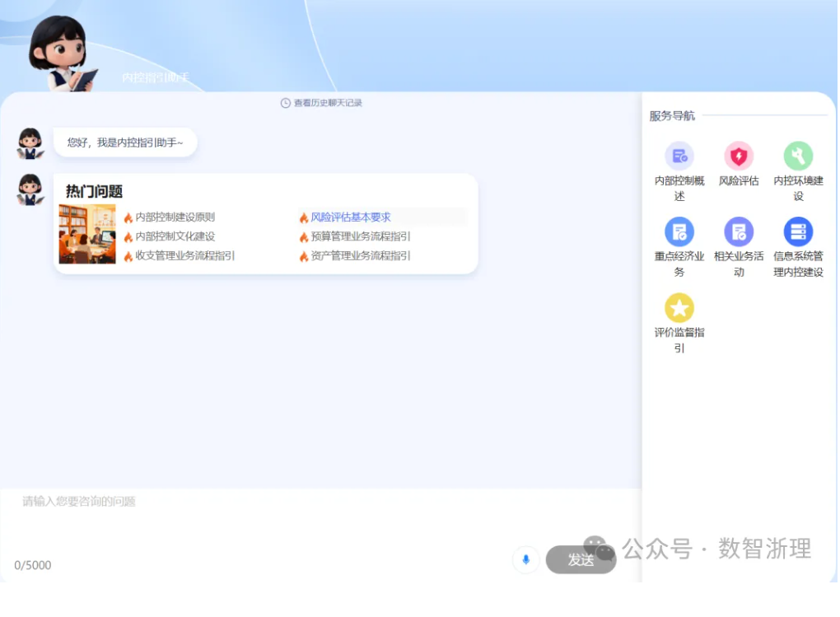Screen dimensions: 840x617
Task: Select the 内控环境建设 wrench icon
Action: click(798, 157)
